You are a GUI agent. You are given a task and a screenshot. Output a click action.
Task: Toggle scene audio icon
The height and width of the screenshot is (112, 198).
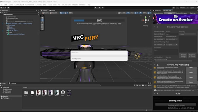pyautogui.click(x=132, y=13)
